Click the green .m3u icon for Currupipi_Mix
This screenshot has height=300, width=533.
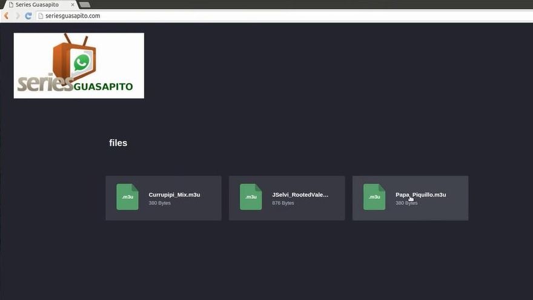point(127,197)
